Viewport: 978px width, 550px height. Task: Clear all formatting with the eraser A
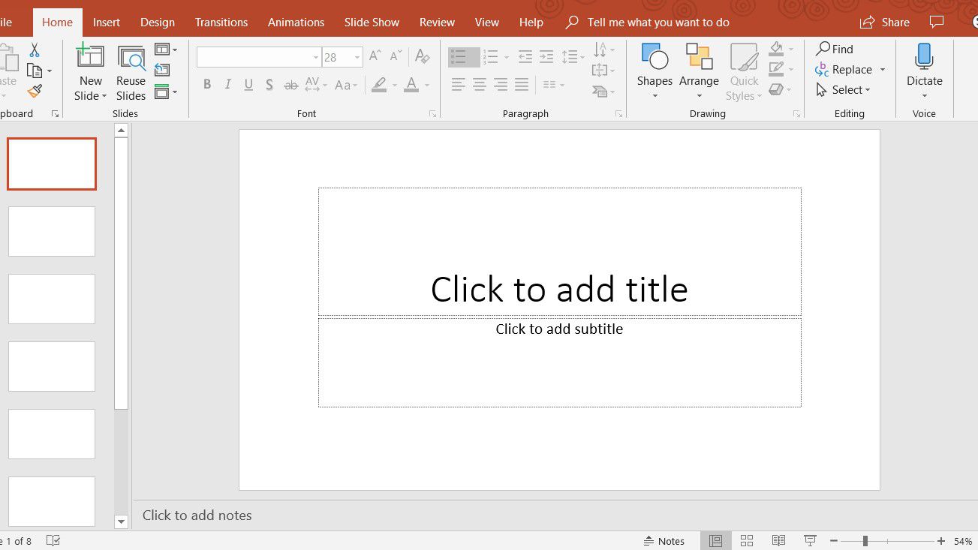point(423,56)
